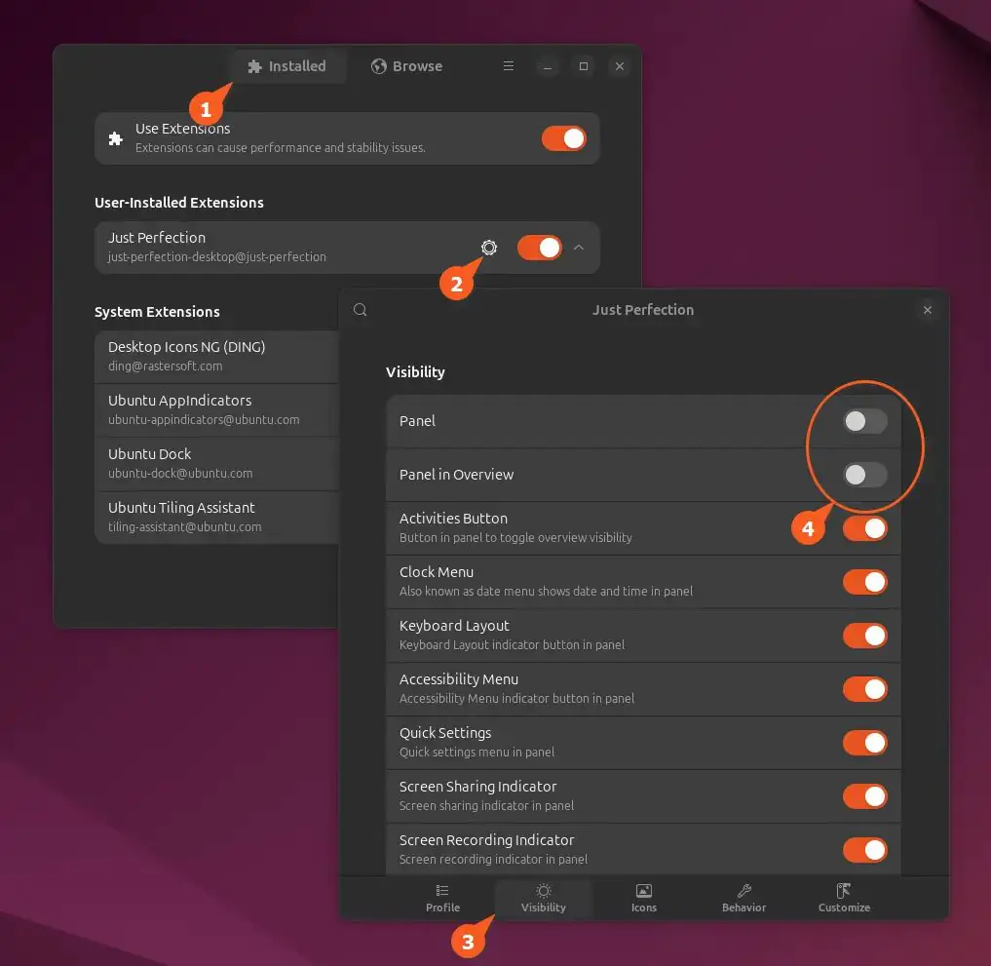Turn off the Clock Menu switch
The width and height of the screenshot is (991, 966).
pos(864,582)
